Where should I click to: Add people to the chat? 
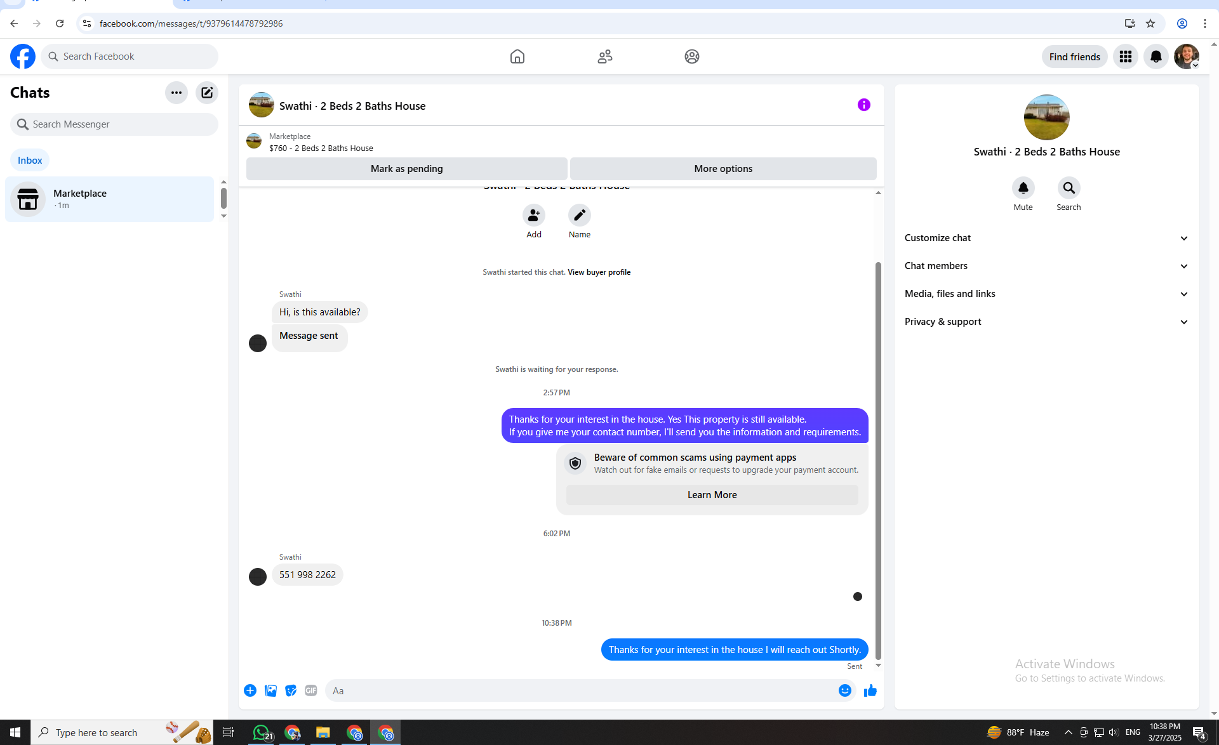[534, 216]
